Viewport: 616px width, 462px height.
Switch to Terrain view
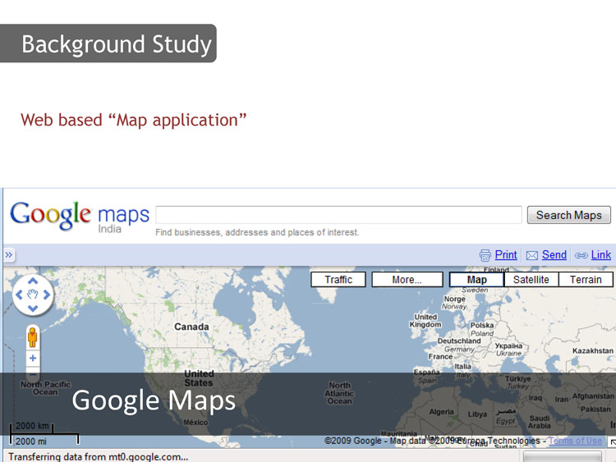586,280
